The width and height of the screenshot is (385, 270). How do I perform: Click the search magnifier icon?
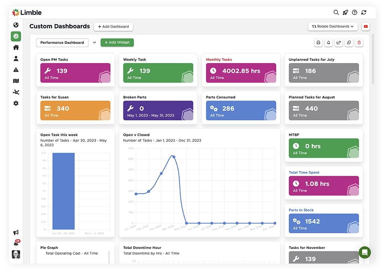(x=336, y=12)
